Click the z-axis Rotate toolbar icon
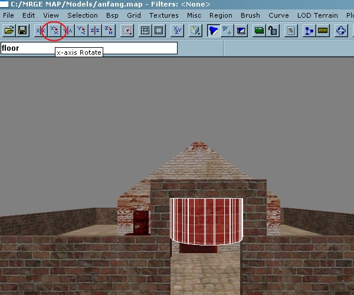The height and width of the screenshot is (295, 354). [109, 30]
